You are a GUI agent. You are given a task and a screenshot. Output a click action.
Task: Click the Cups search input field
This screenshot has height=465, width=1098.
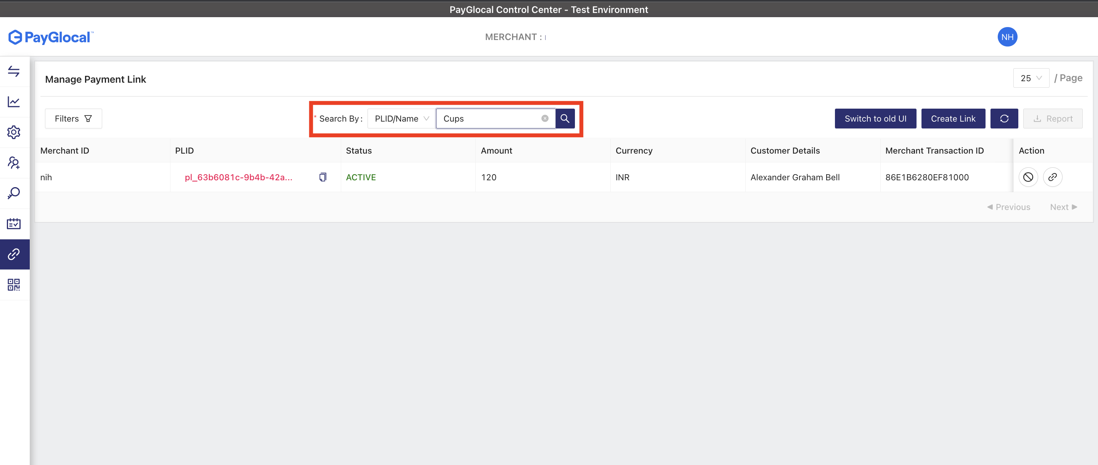tap(490, 119)
